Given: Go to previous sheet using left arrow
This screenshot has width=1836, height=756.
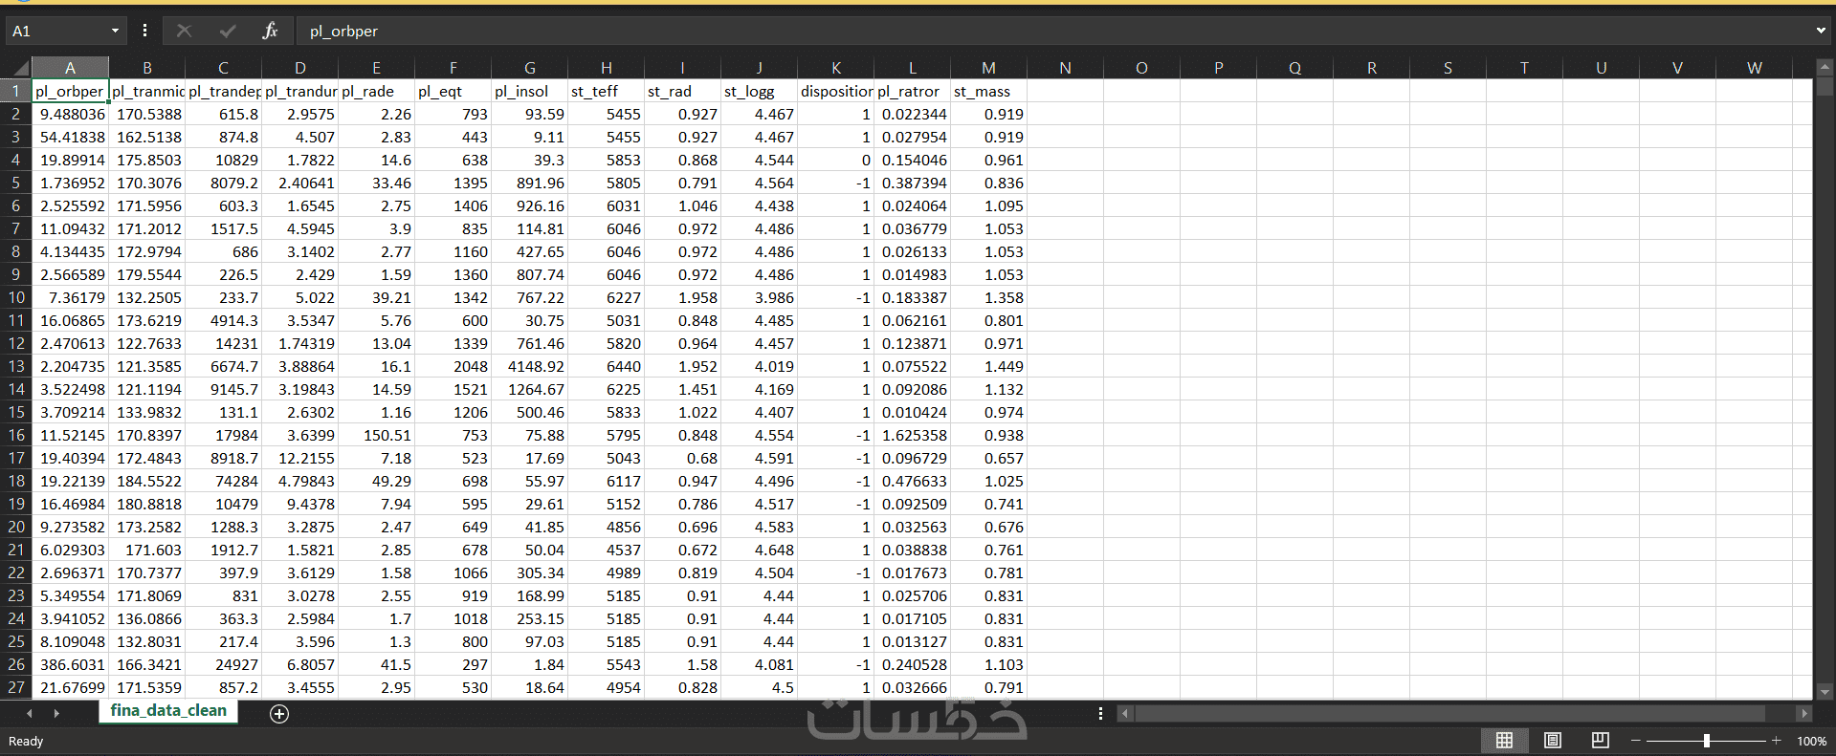Looking at the screenshot, I should point(30,713).
